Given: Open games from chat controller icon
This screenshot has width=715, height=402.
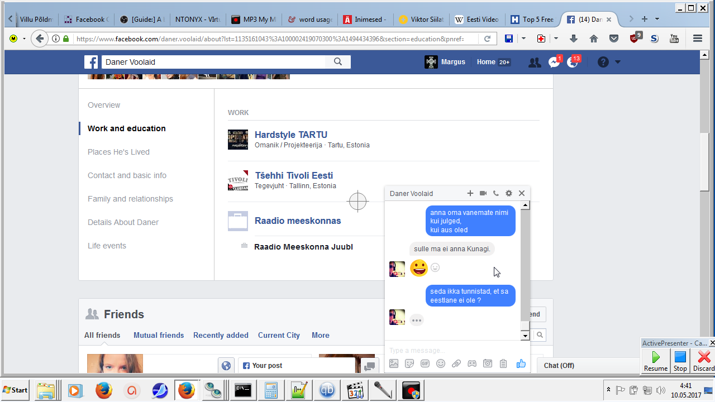Looking at the screenshot, I should (472, 363).
